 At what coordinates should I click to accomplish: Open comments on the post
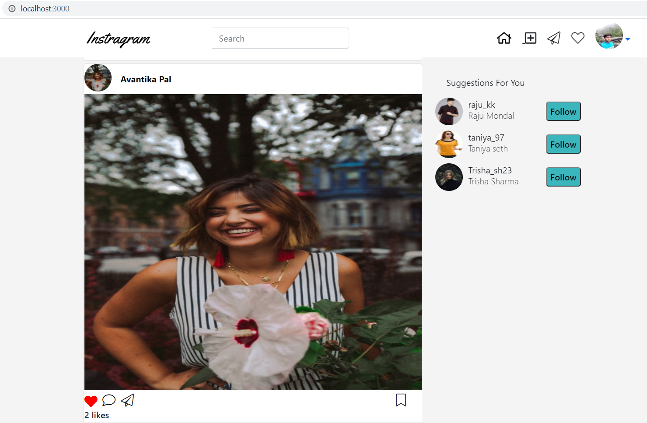pyautogui.click(x=109, y=400)
